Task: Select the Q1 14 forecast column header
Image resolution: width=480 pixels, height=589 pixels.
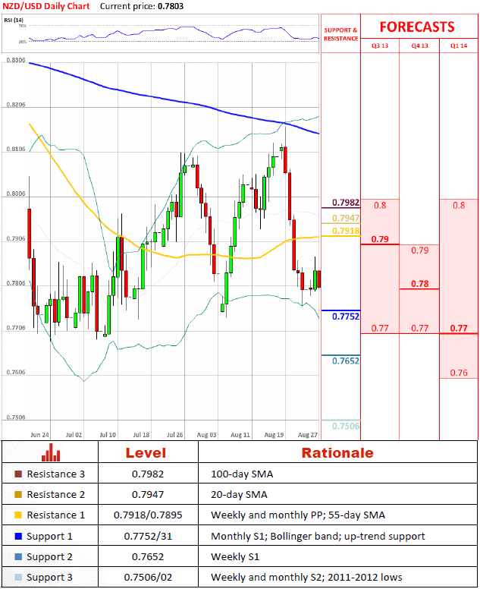Action: click(x=459, y=46)
